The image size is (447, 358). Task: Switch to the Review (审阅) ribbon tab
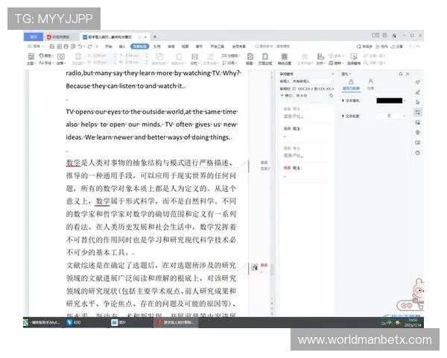pyautogui.click(x=171, y=46)
